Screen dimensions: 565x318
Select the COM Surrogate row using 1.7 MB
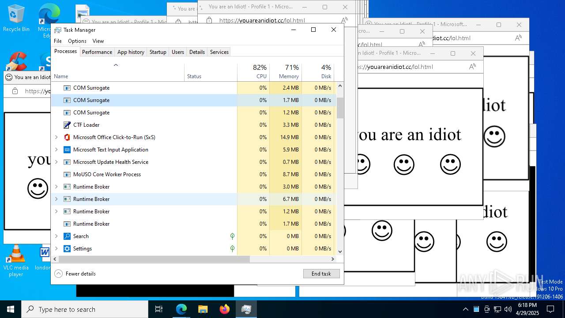[194, 100]
